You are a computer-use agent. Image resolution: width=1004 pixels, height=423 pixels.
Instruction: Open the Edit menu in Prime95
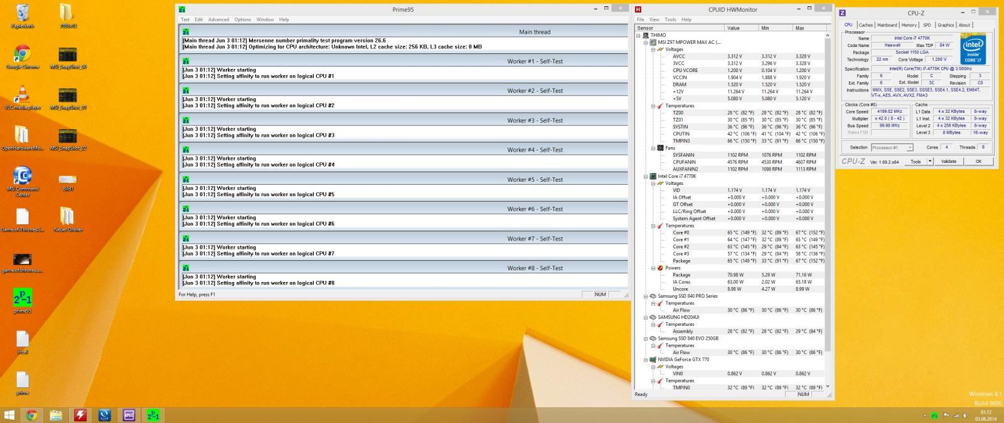point(198,19)
